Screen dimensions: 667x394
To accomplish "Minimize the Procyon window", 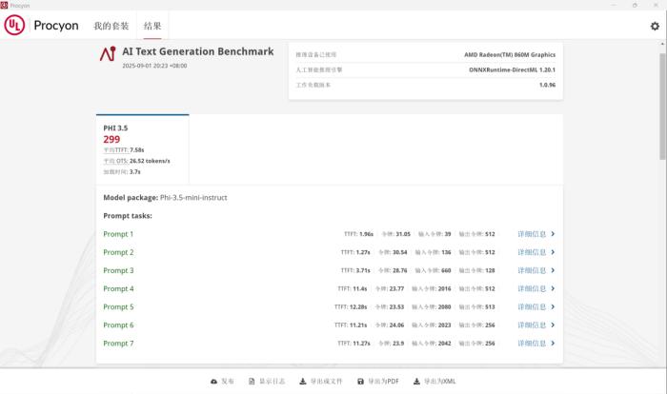I will pos(614,5).
